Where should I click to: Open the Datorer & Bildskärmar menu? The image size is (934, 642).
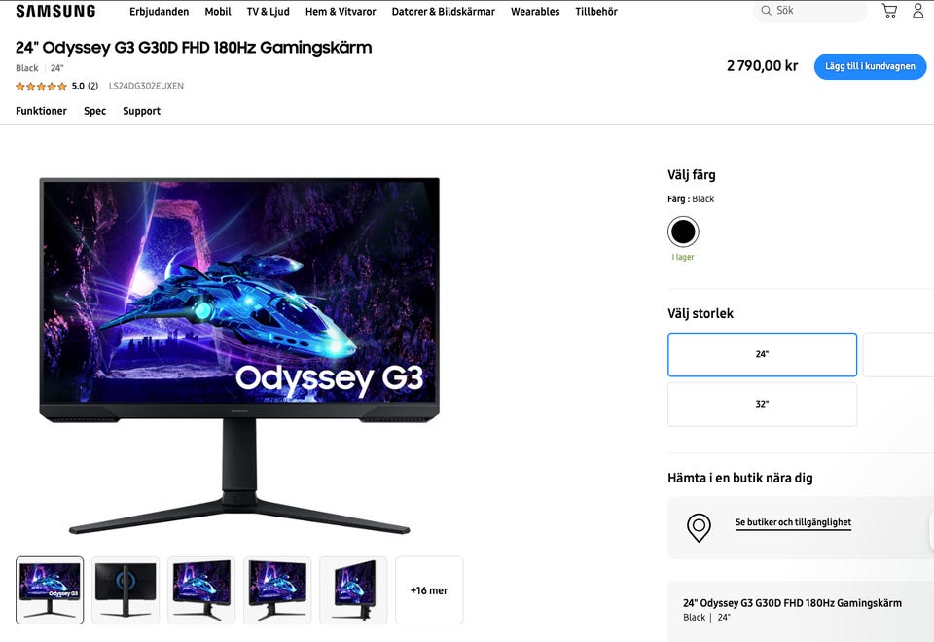pyautogui.click(x=444, y=12)
